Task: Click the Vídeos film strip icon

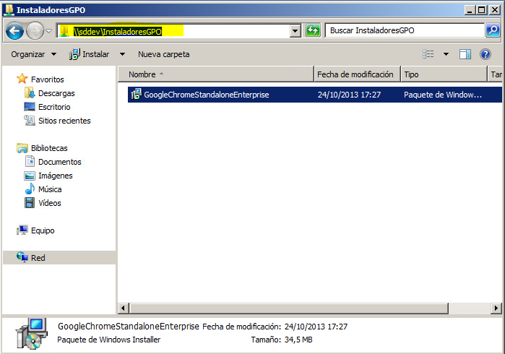Action: click(x=30, y=202)
